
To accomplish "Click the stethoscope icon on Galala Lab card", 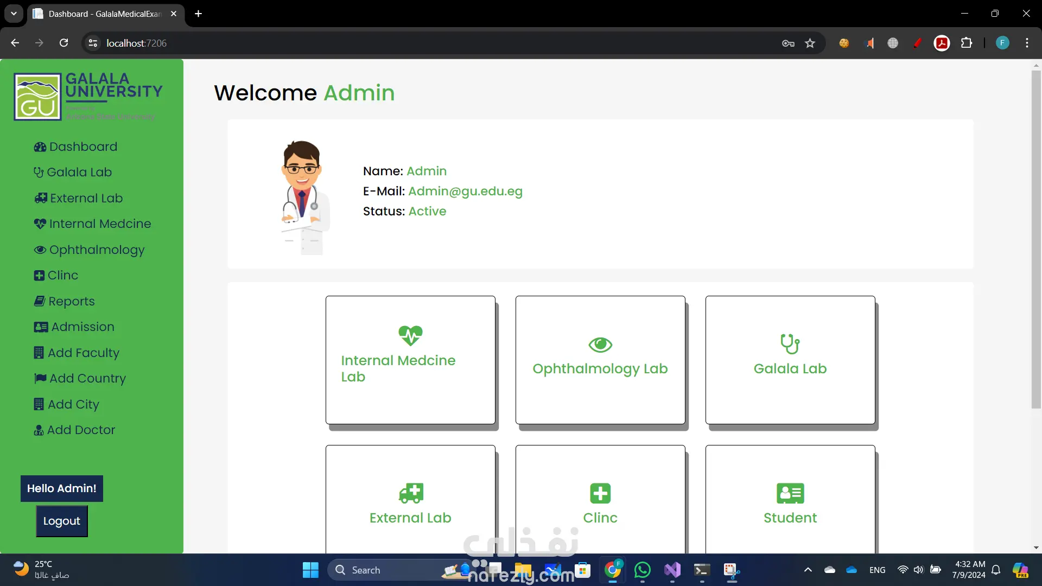I will coord(790,343).
